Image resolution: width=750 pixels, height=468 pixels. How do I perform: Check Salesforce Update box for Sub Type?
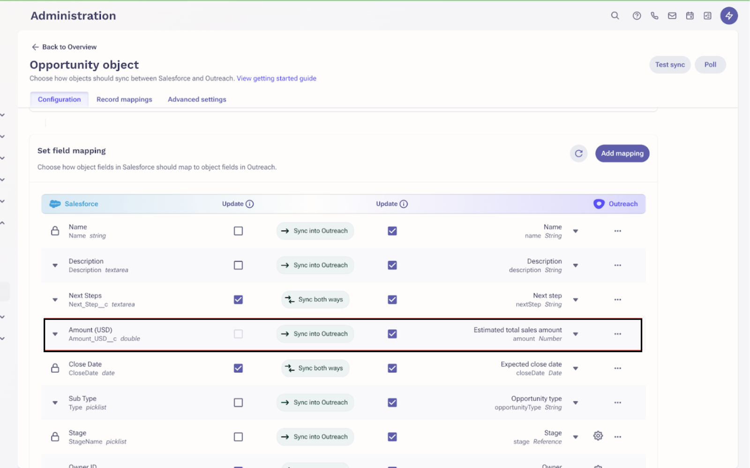[238, 402]
